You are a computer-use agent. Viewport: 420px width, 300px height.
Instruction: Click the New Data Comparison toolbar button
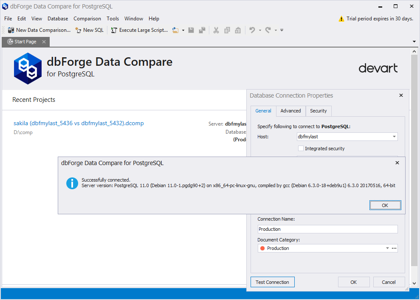39,30
